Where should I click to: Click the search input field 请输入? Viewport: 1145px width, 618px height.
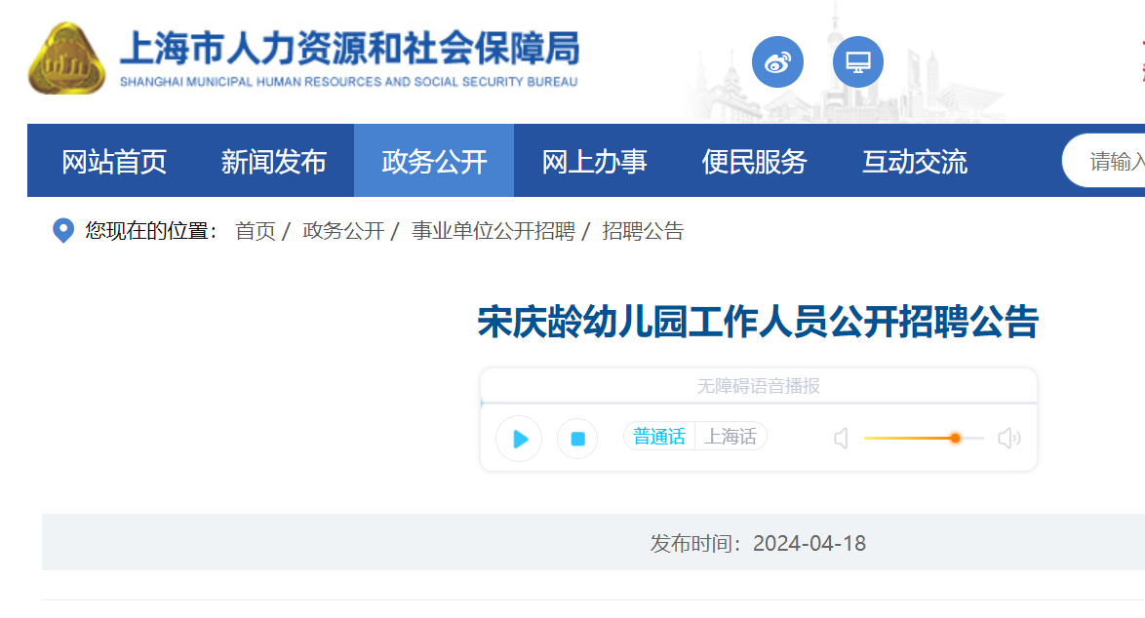point(1104,161)
